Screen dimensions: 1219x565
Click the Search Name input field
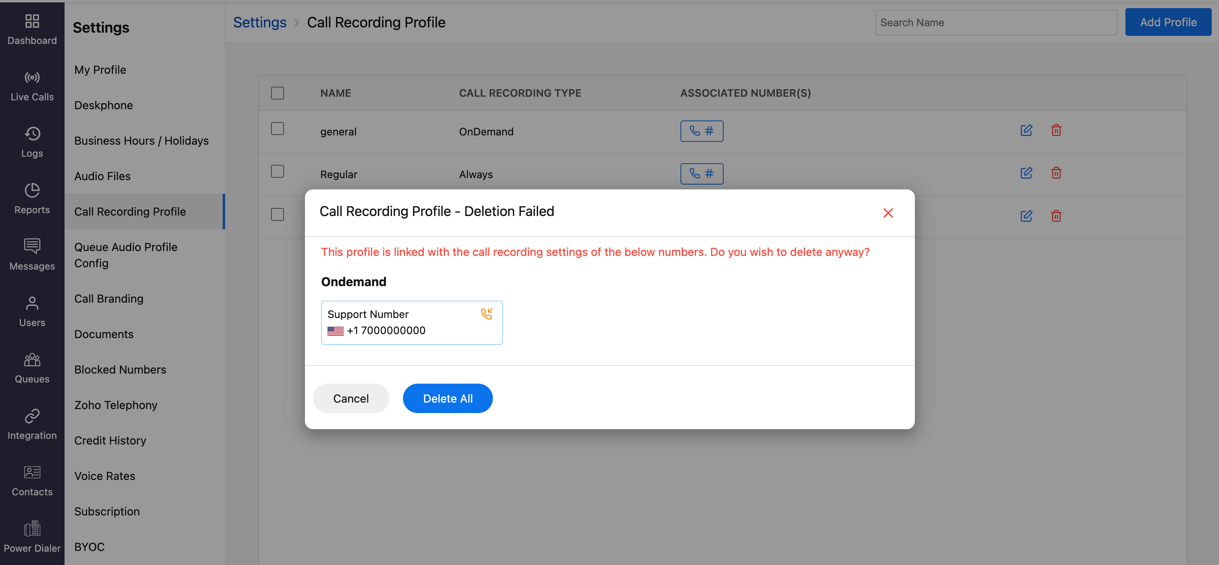pos(995,22)
